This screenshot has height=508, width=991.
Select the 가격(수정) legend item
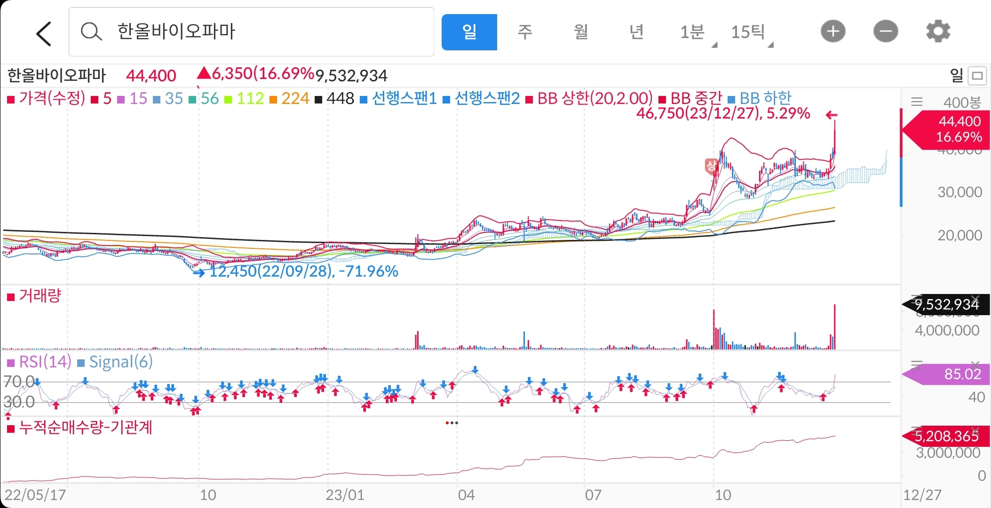click(46, 98)
